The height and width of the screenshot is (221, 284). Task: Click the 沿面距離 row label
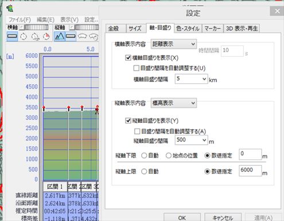click(x=26, y=203)
